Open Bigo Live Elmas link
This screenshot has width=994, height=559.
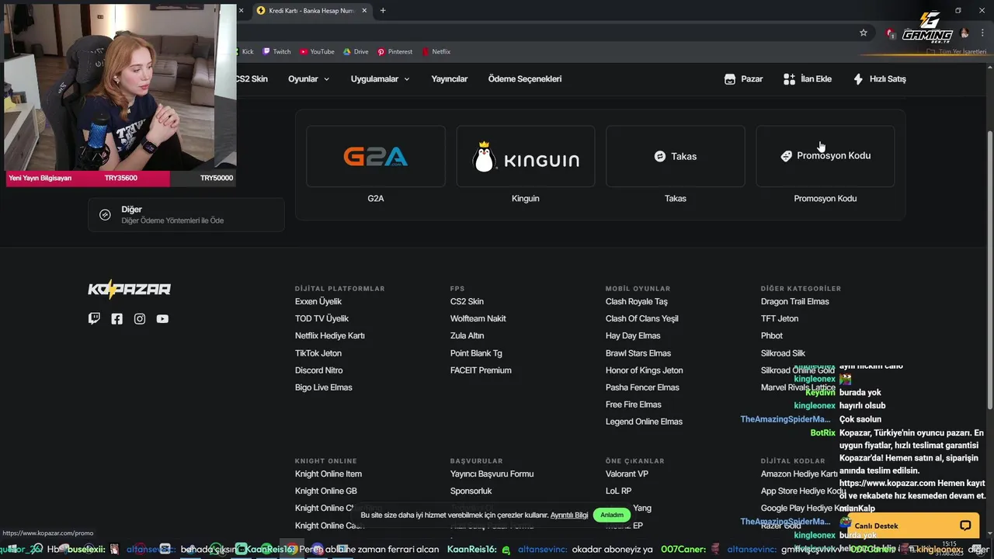(x=324, y=387)
